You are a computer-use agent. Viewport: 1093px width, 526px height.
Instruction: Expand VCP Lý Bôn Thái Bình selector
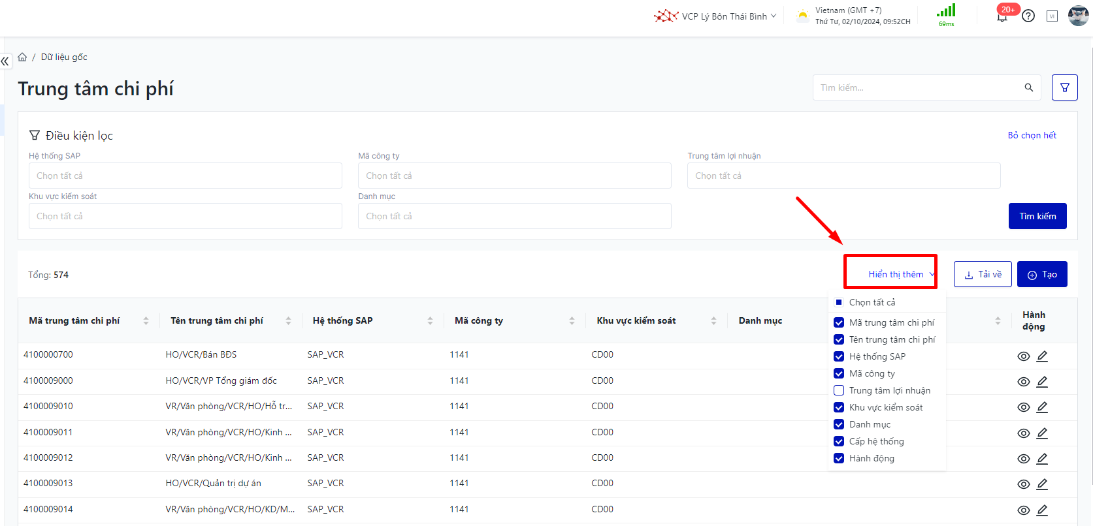(x=724, y=16)
